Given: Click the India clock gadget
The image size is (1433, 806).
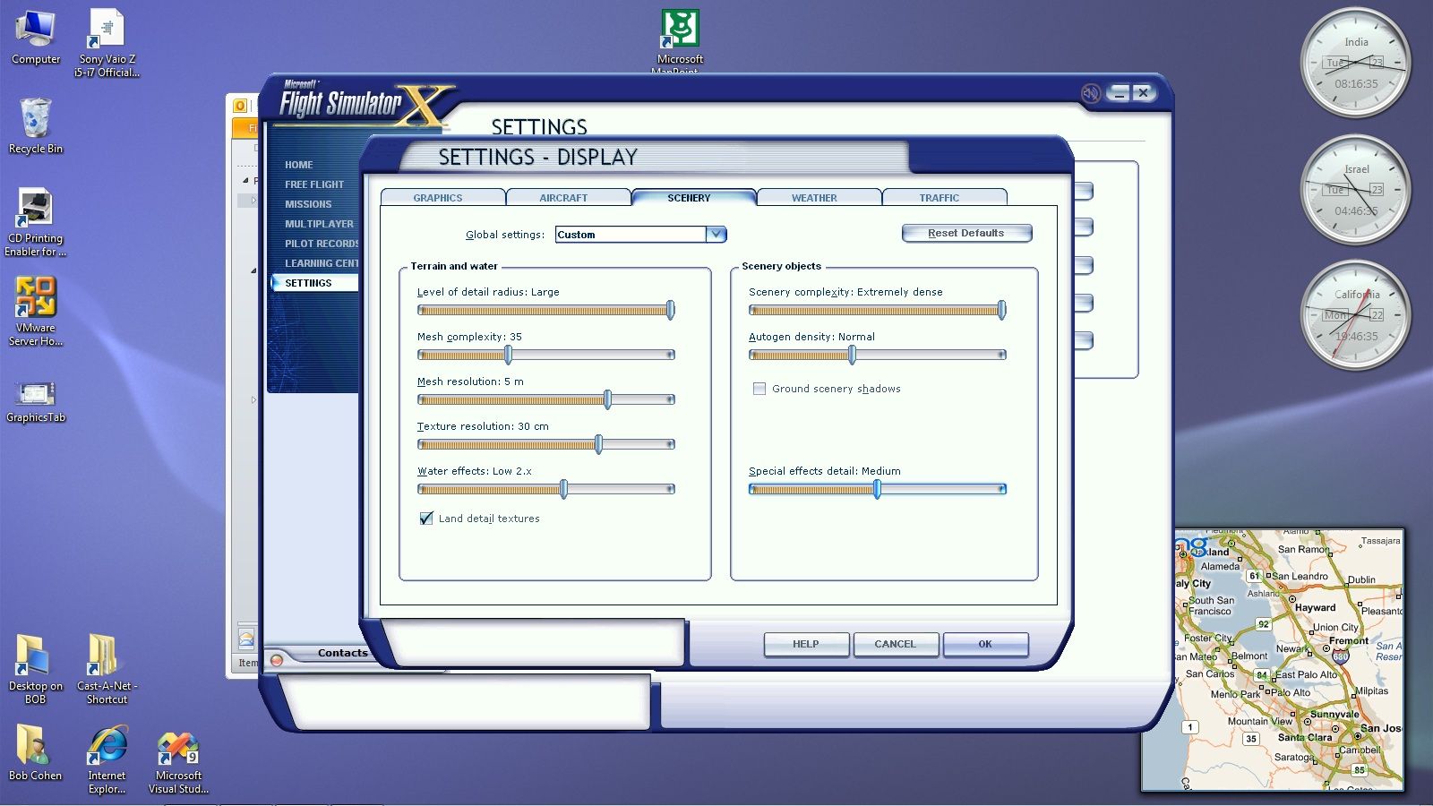Looking at the screenshot, I should pyautogui.click(x=1356, y=63).
